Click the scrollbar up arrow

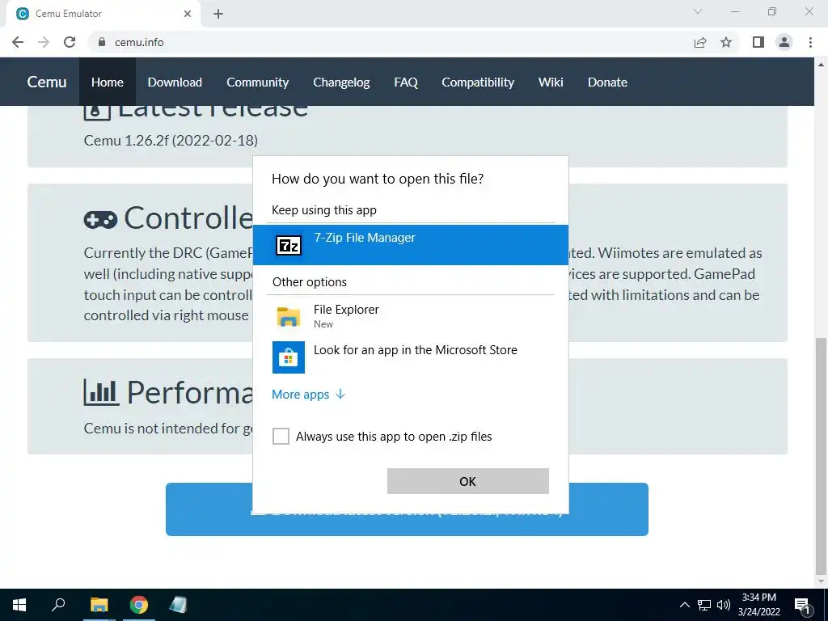(x=822, y=65)
